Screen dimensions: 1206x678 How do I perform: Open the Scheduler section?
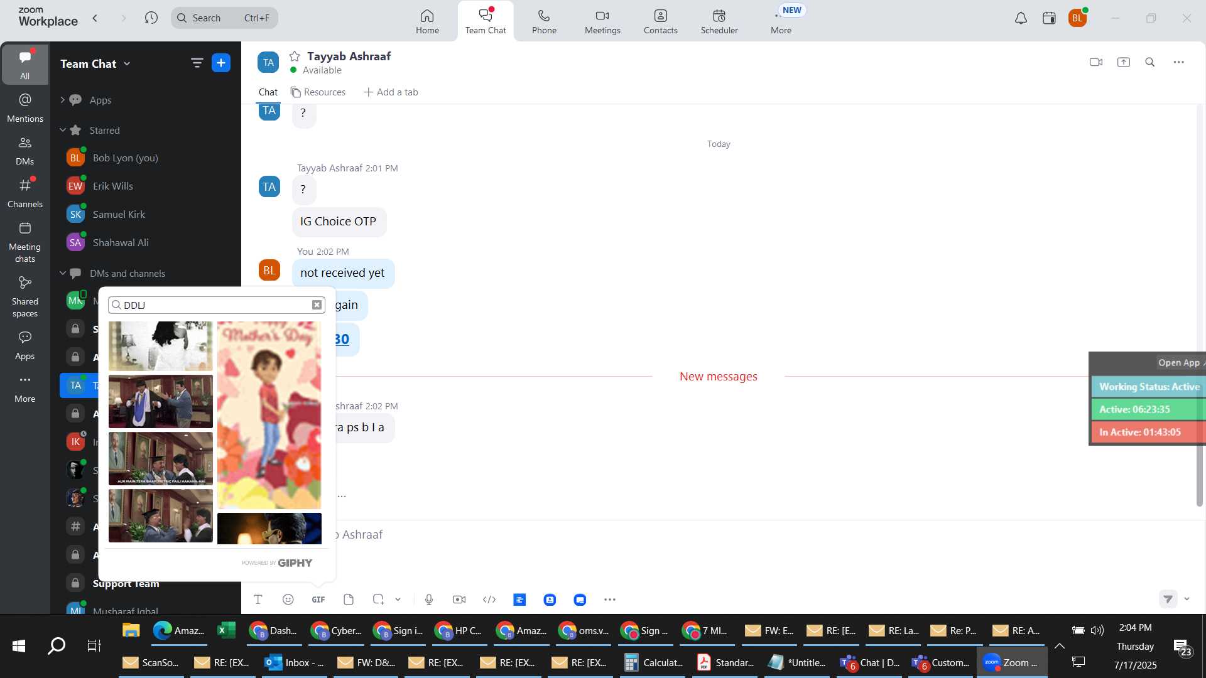(719, 21)
